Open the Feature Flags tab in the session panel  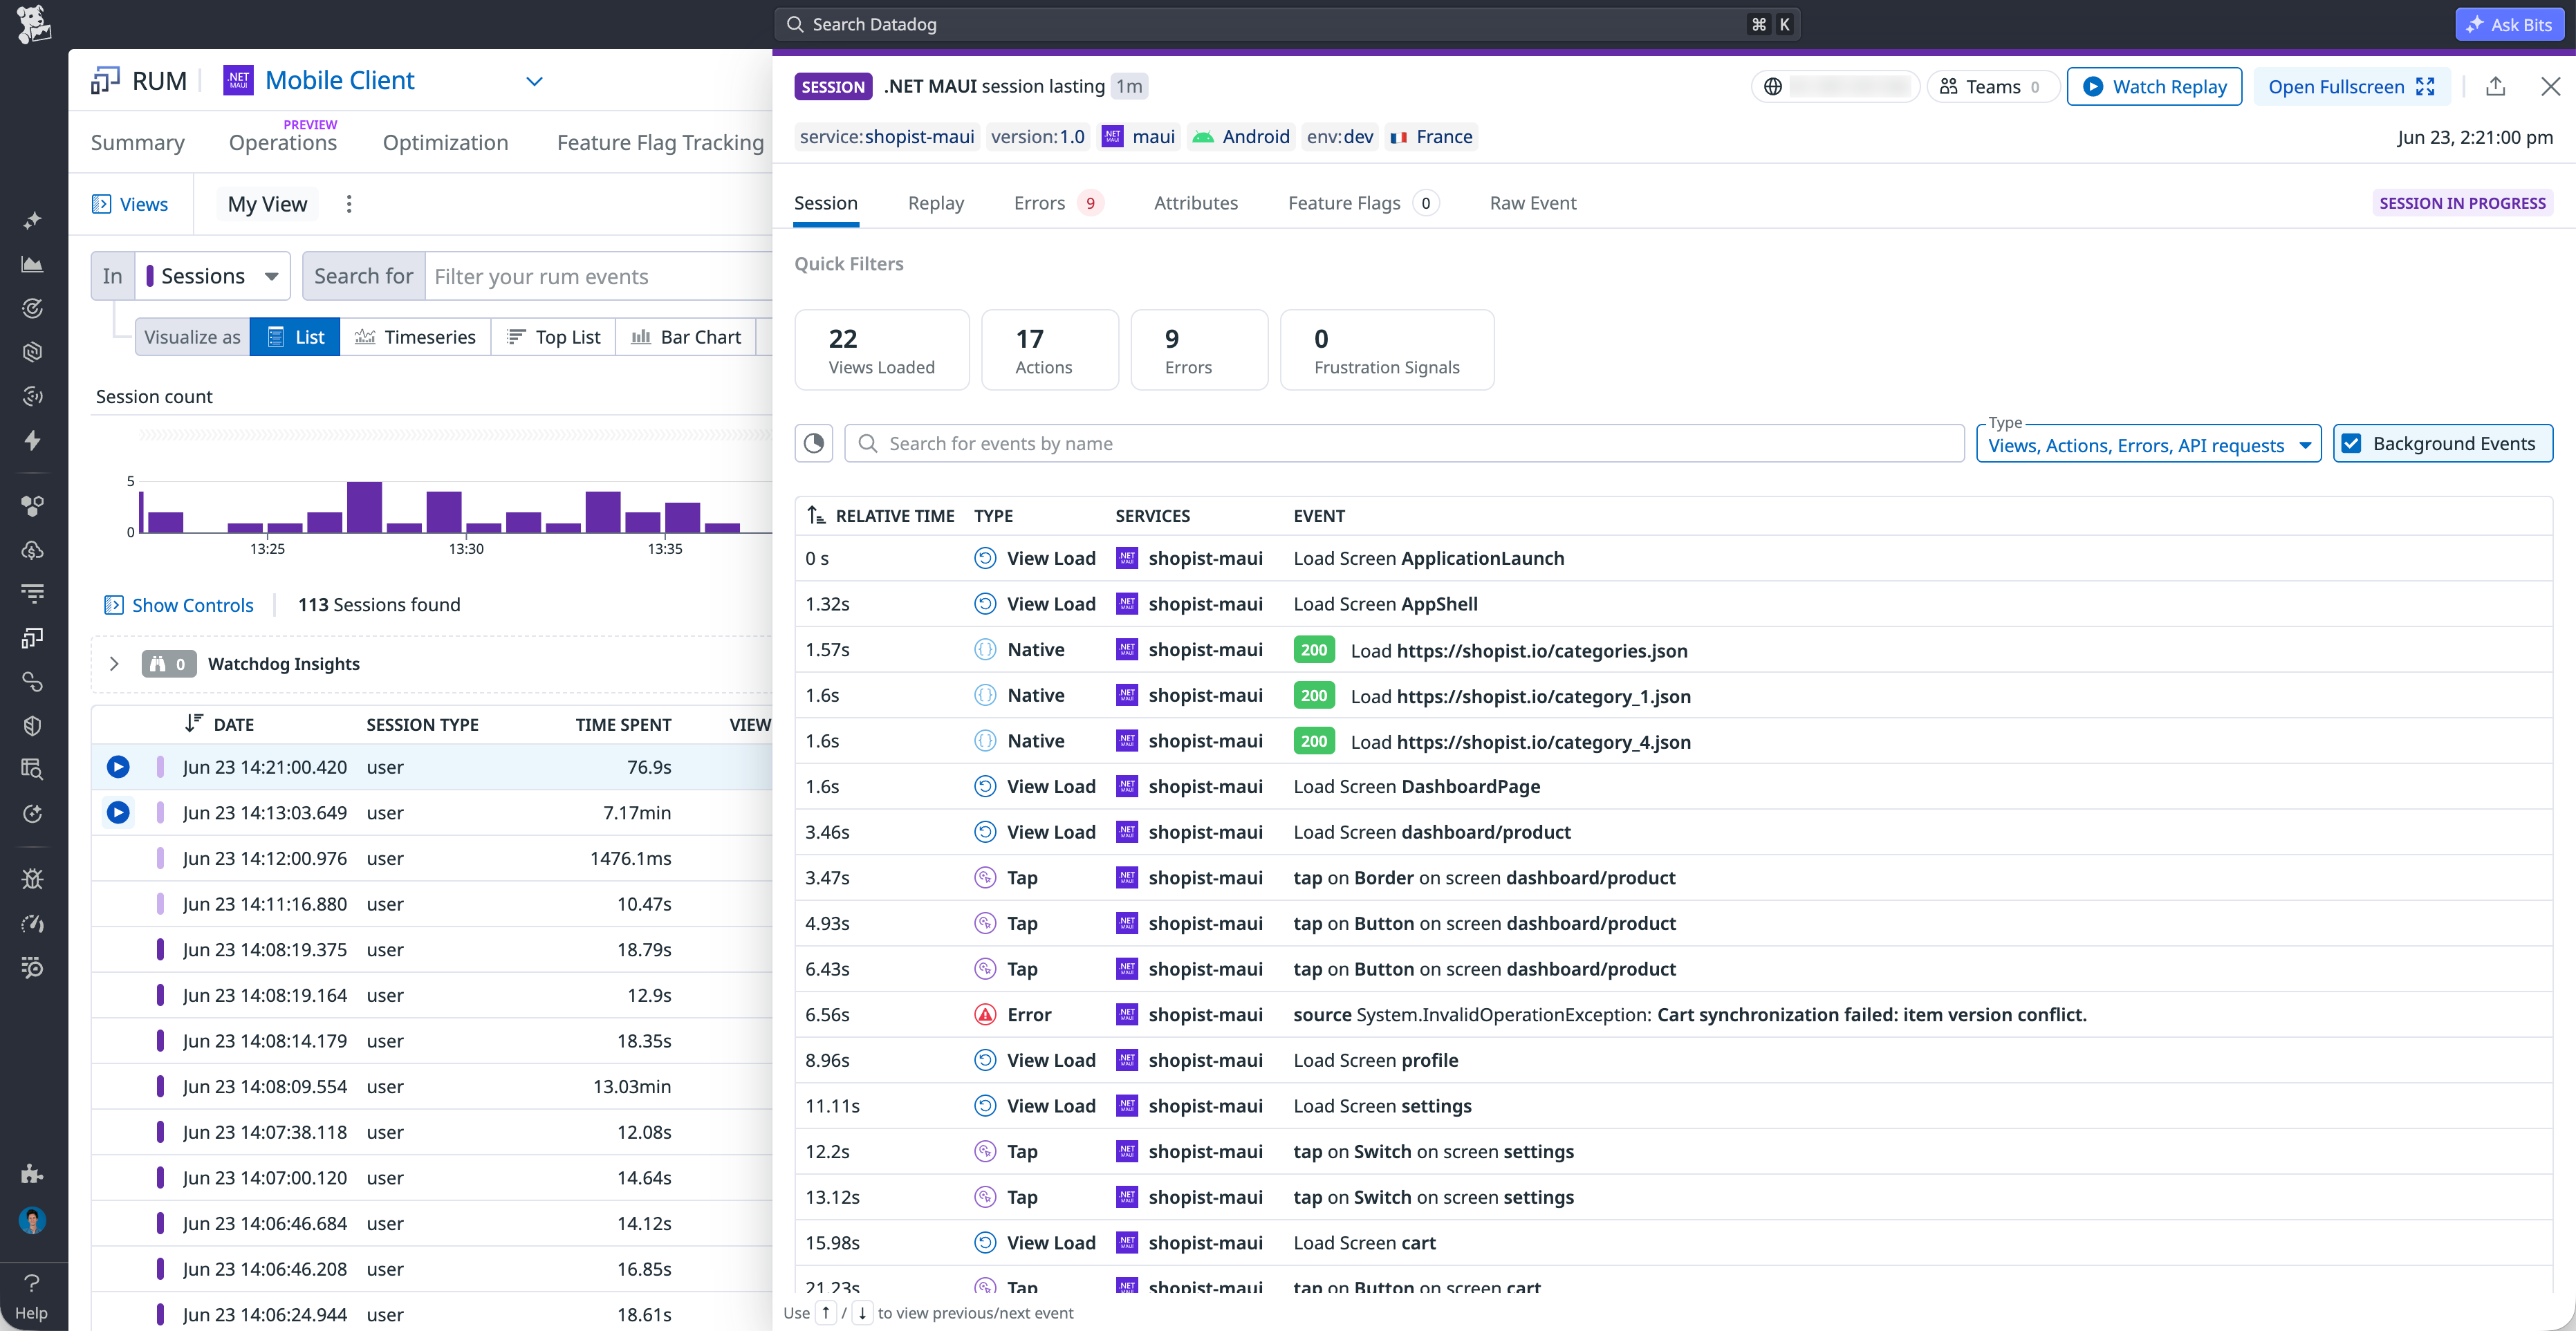[x=1363, y=203]
